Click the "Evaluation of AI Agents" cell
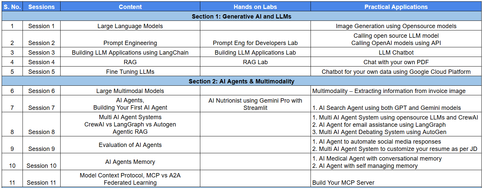 pos(130,145)
